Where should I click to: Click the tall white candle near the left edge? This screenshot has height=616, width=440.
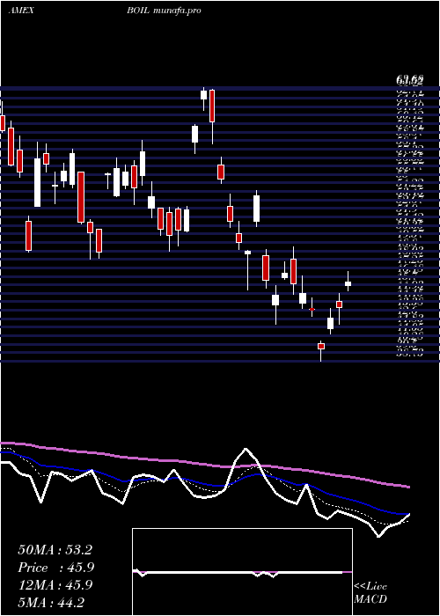click(37, 182)
